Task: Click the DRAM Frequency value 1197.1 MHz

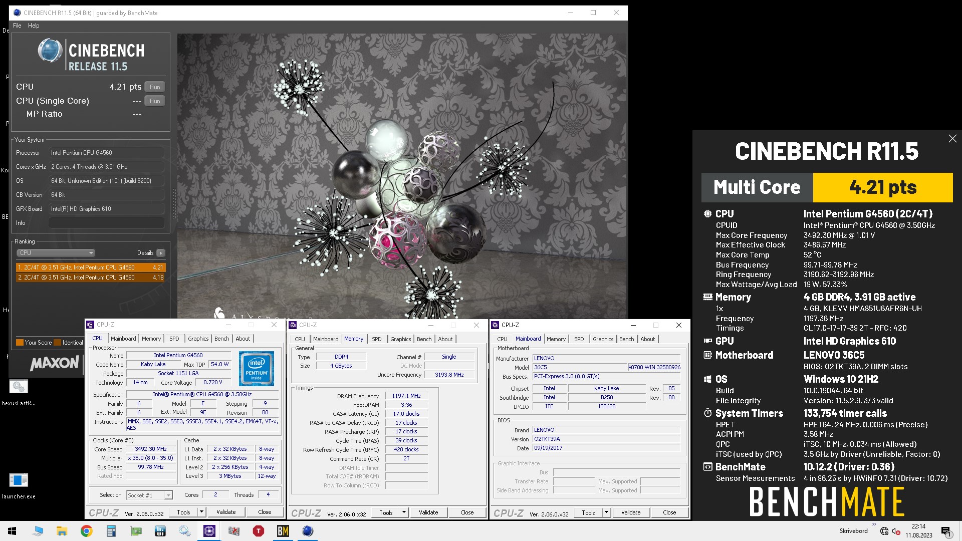Action: click(x=406, y=396)
